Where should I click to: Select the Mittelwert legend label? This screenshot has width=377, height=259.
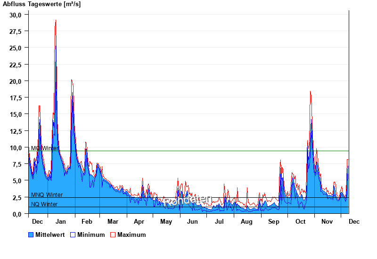50,235
